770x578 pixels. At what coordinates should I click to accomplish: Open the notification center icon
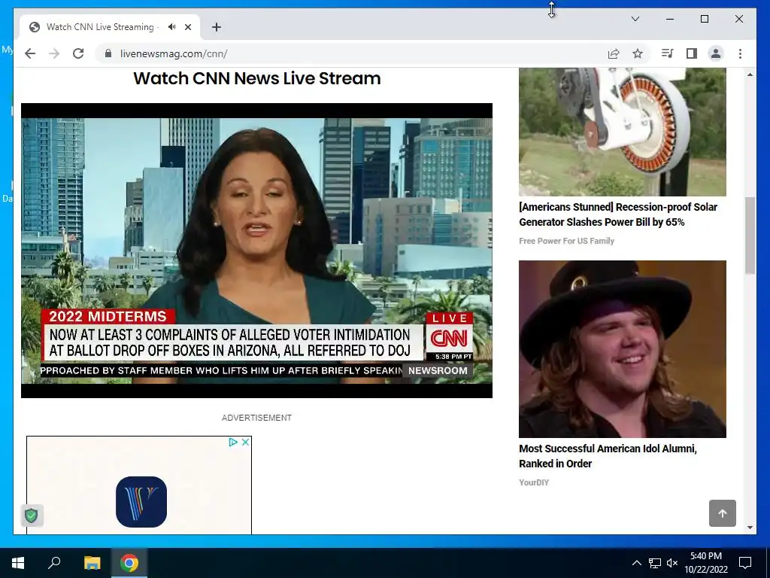click(x=745, y=563)
